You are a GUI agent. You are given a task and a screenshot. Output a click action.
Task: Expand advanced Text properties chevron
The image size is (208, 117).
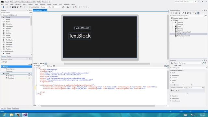188,94
